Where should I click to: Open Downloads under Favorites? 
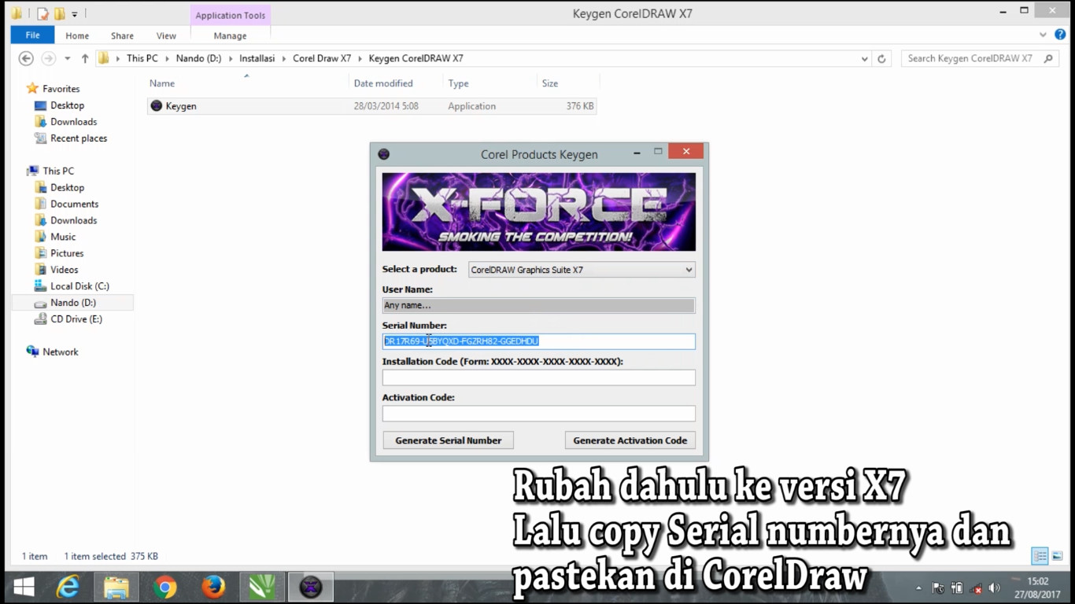tap(73, 122)
